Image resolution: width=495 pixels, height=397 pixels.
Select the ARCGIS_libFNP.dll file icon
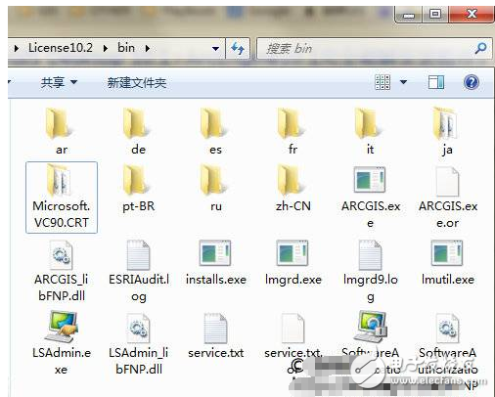(61, 255)
